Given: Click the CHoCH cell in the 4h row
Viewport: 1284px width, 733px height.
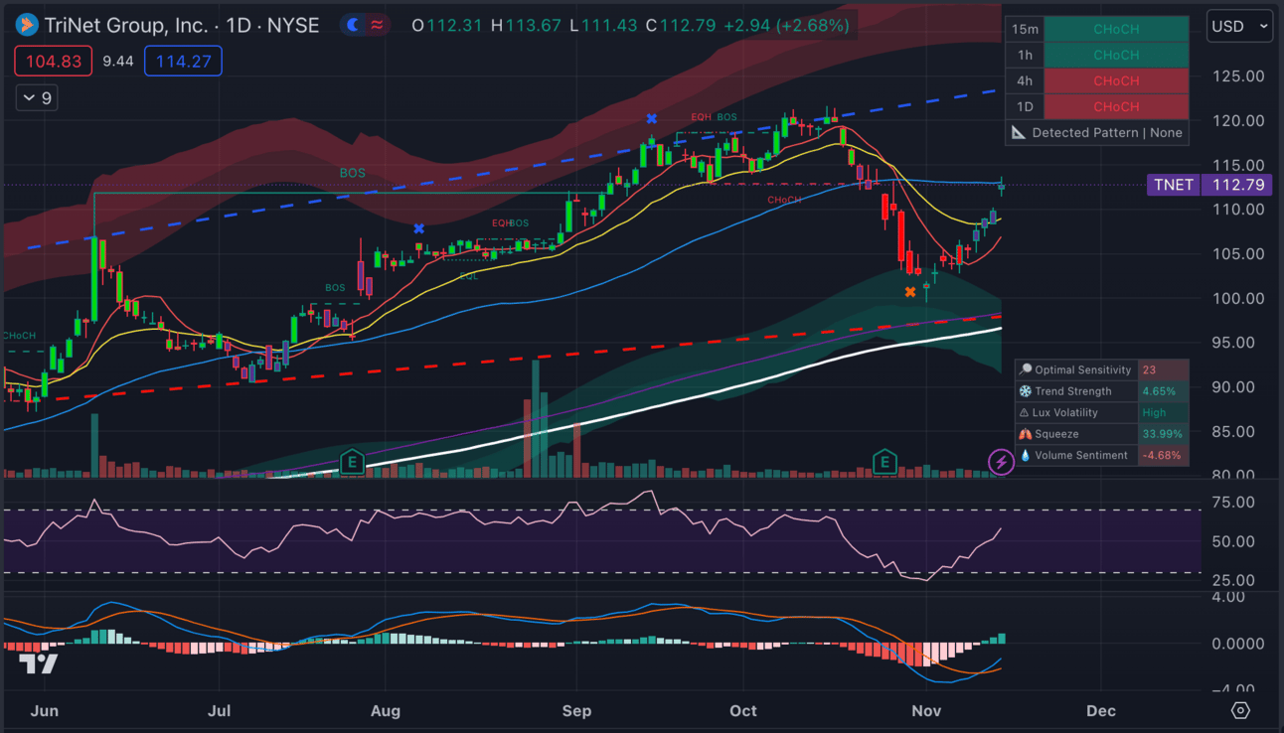Looking at the screenshot, I should 1116,81.
